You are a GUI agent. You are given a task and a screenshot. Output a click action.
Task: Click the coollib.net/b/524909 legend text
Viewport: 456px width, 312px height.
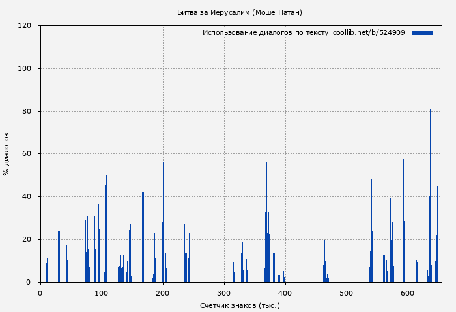point(369,32)
